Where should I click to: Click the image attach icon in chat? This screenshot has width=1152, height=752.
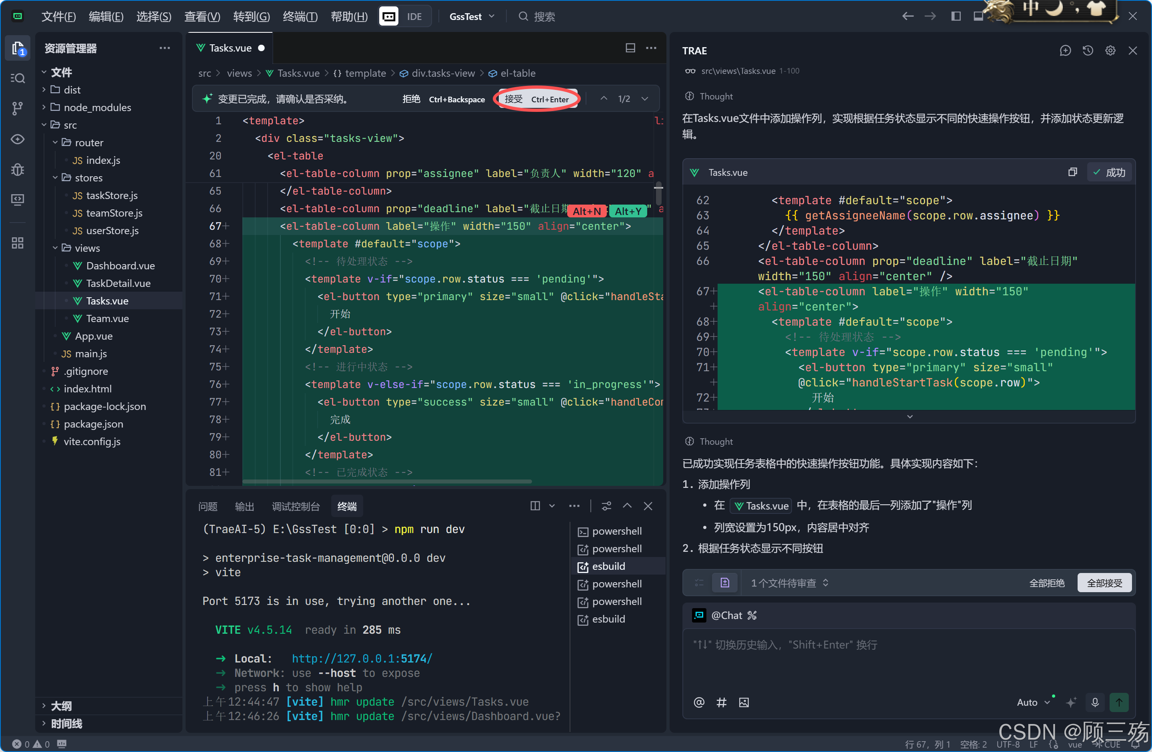click(x=744, y=702)
